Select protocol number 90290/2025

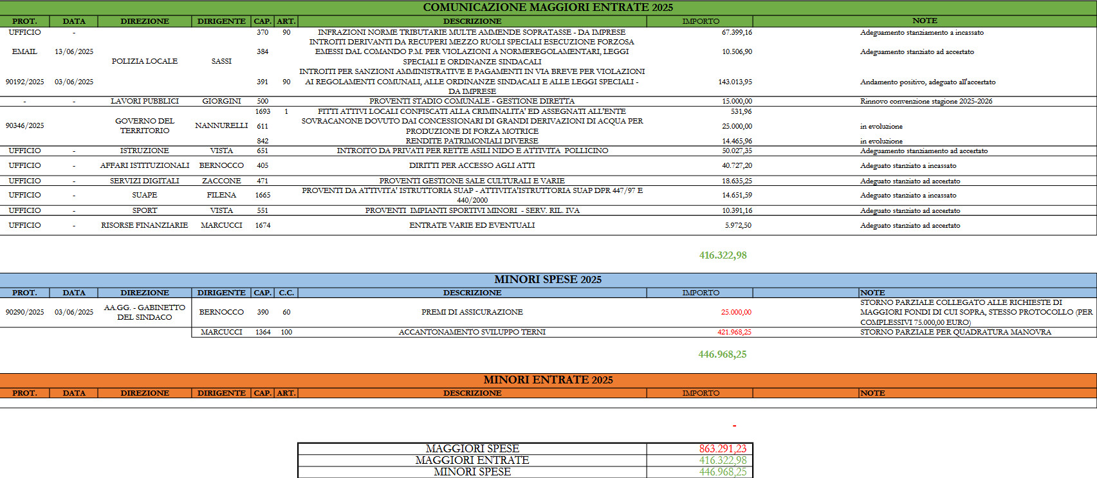[x=24, y=312]
